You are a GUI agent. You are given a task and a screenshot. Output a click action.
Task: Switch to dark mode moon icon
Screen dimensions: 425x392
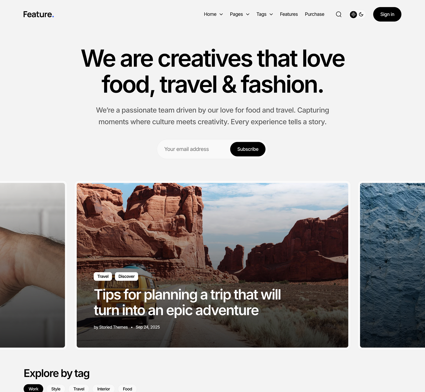click(361, 14)
